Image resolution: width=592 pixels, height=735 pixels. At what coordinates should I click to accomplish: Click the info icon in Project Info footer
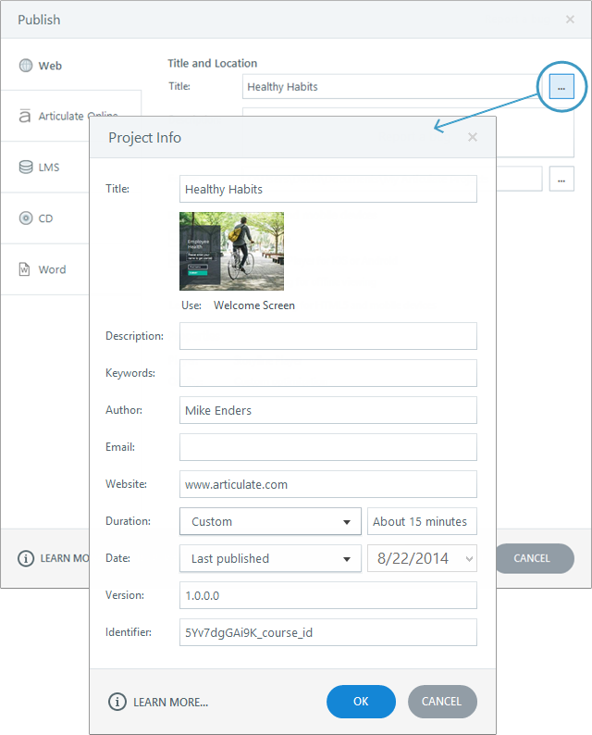tap(117, 702)
